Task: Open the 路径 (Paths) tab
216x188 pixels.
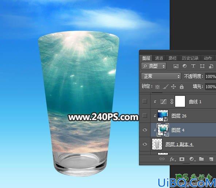Action: (172, 58)
